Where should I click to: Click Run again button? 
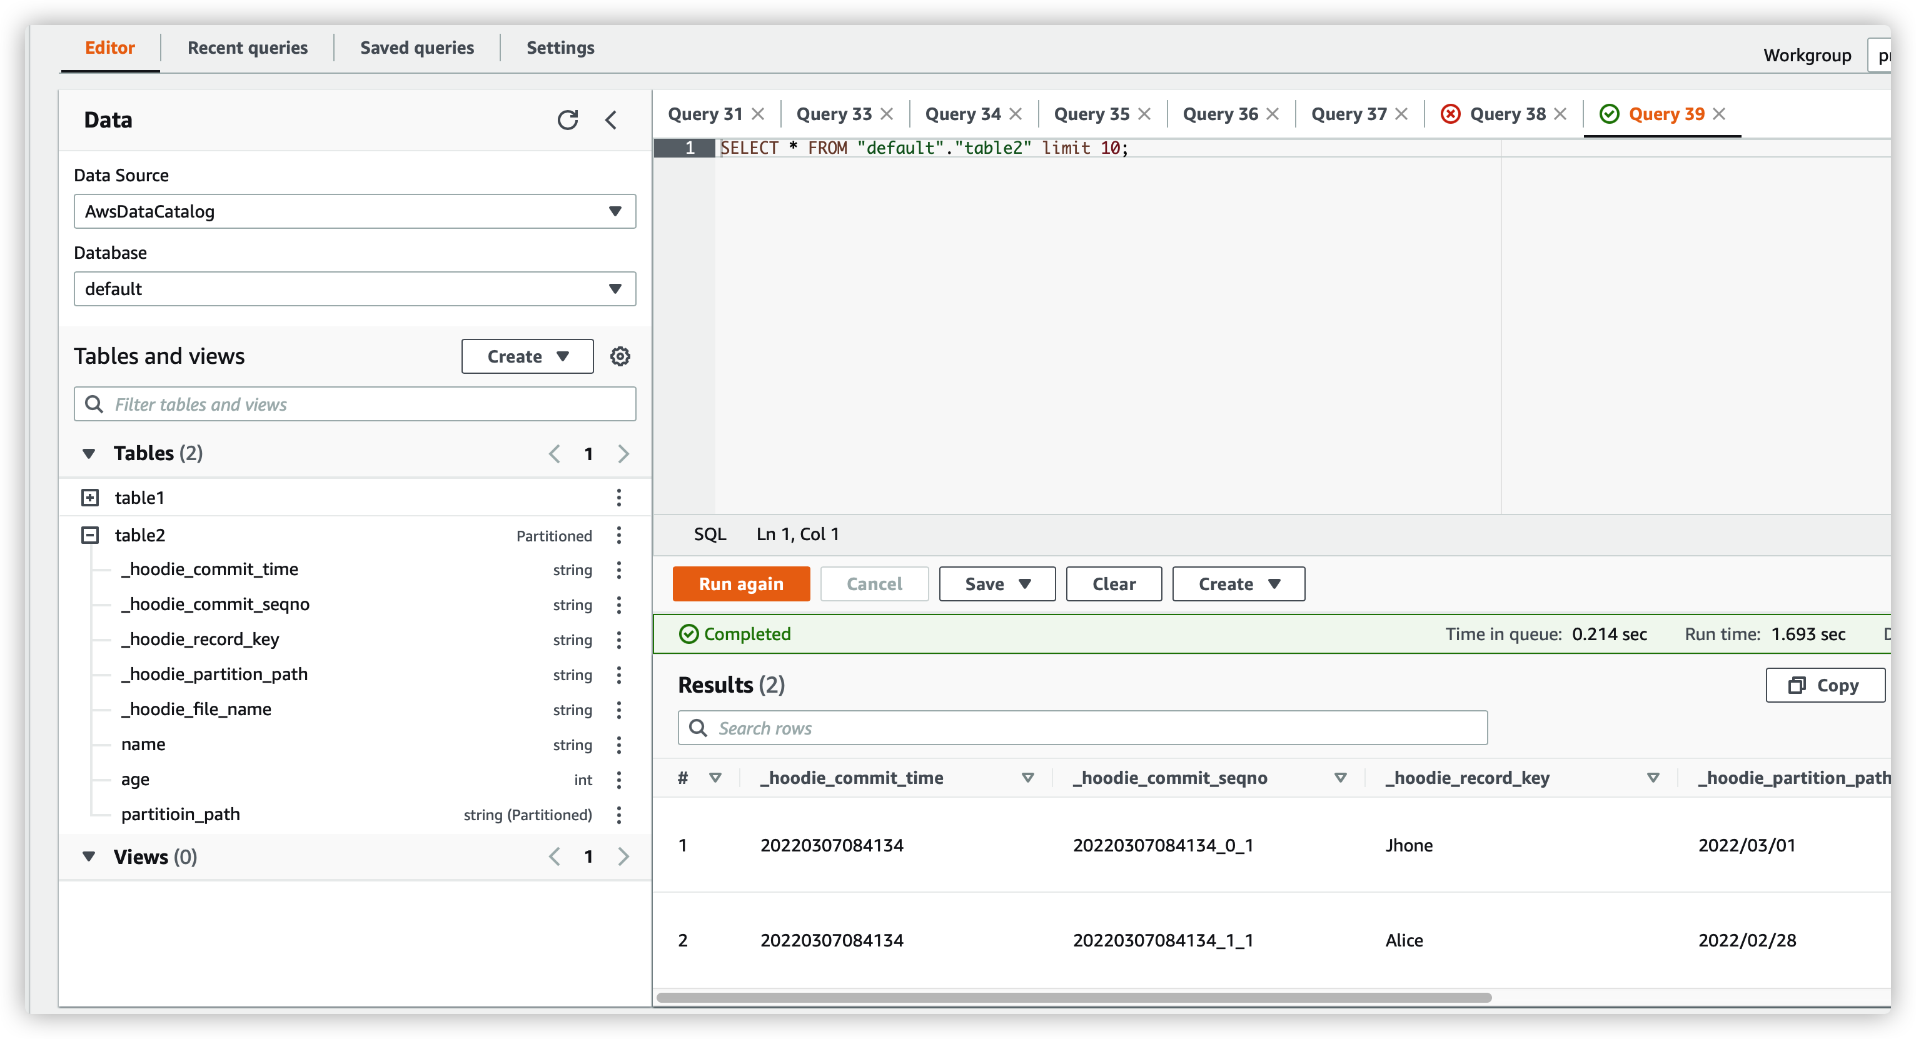coord(741,584)
